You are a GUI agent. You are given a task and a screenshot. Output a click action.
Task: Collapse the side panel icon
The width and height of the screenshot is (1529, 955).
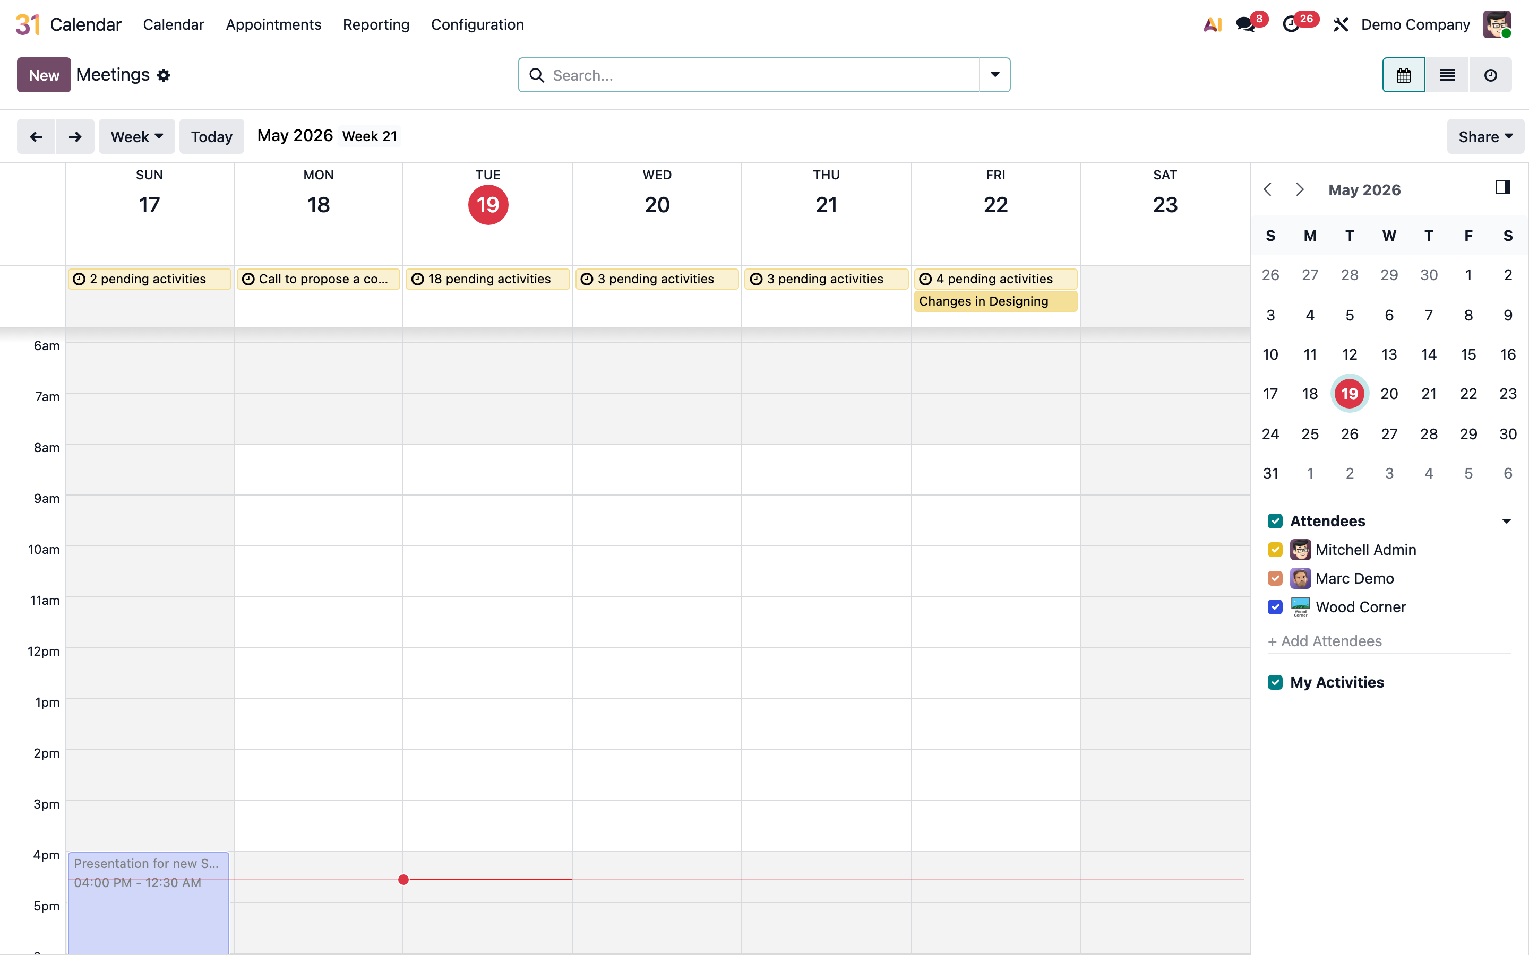point(1502,188)
